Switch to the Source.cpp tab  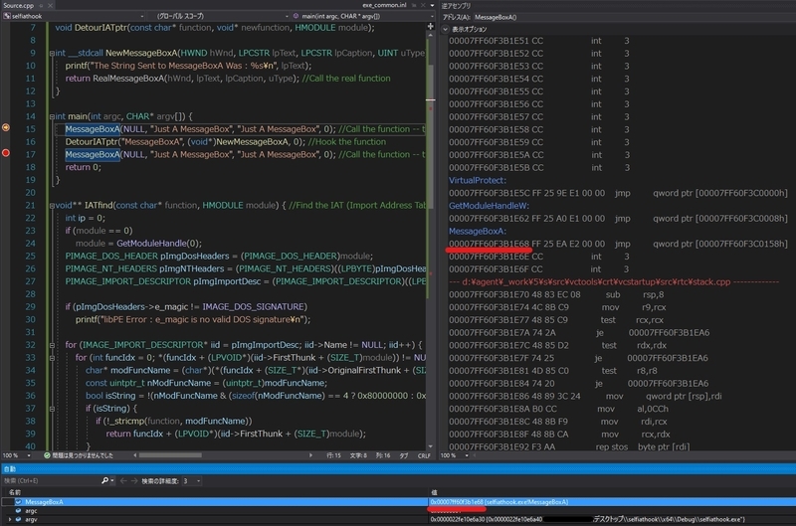pyautogui.click(x=18, y=6)
